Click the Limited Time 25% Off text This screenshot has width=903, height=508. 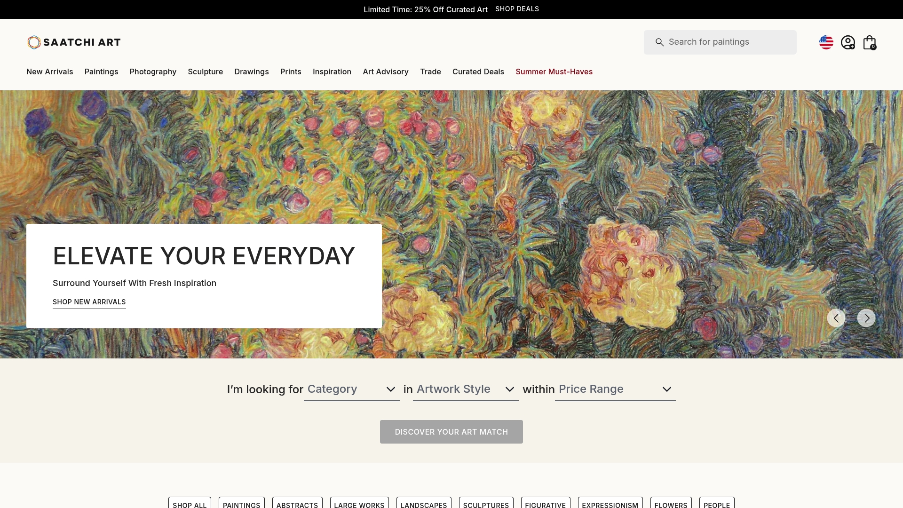pyautogui.click(x=426, y=9)
